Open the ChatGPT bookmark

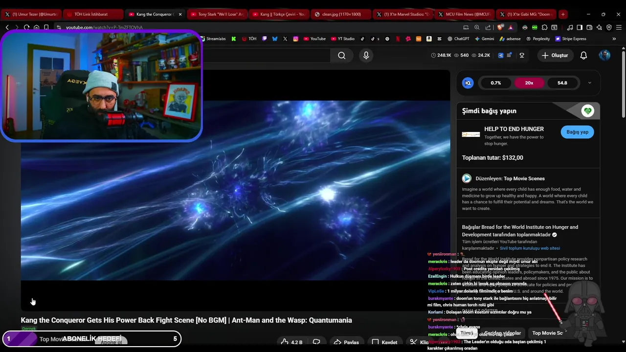point(458,39)
